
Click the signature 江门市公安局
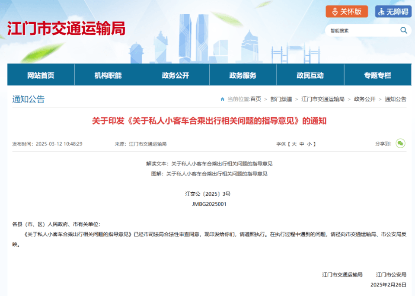pyautogui.click(x=391, y=275)
